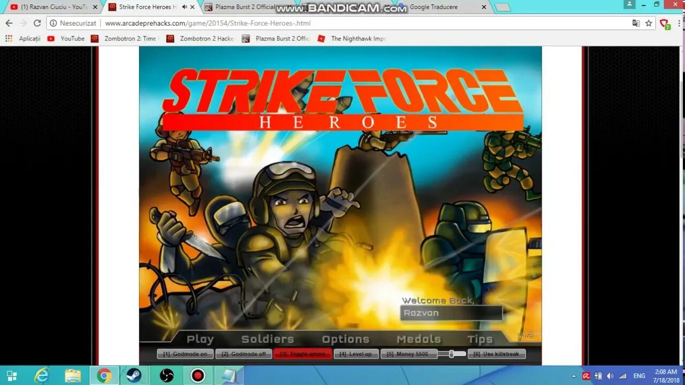Viewport: 685px width, 385px height.
Task: Click the Nesecurizat site info icon
Action: 54,23
